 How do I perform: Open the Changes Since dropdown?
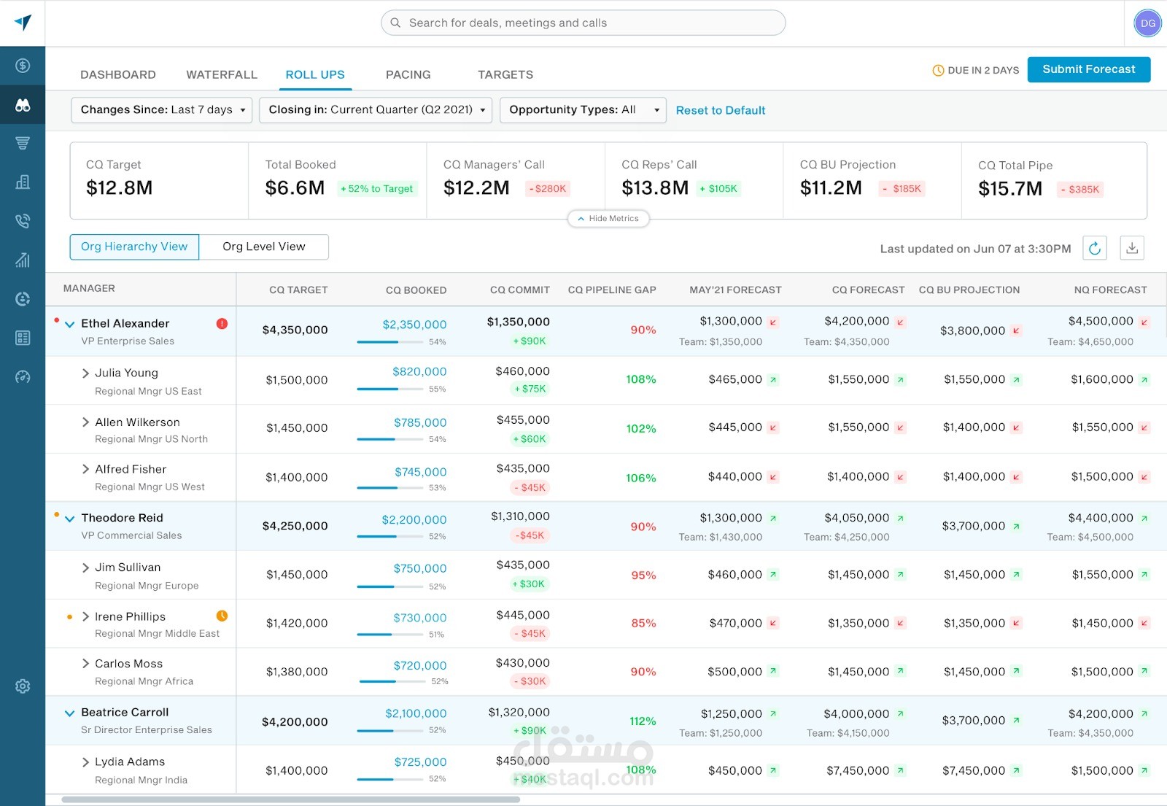[162, 110]
